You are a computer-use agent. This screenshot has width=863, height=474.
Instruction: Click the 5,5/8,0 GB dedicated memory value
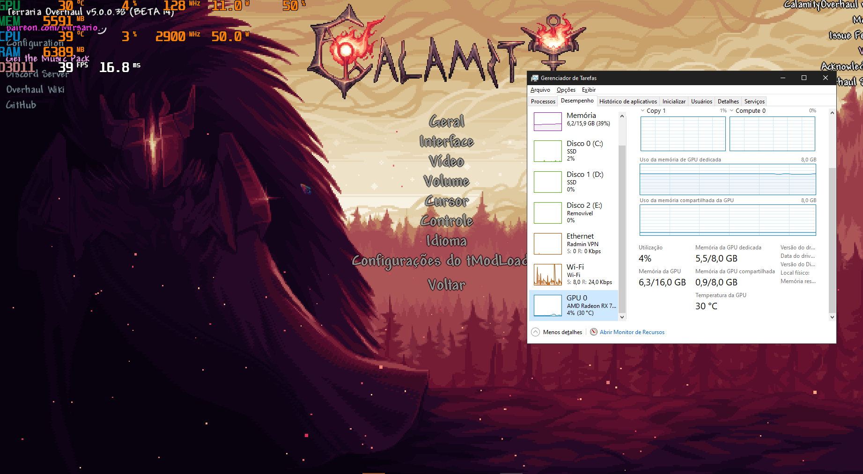716,258
